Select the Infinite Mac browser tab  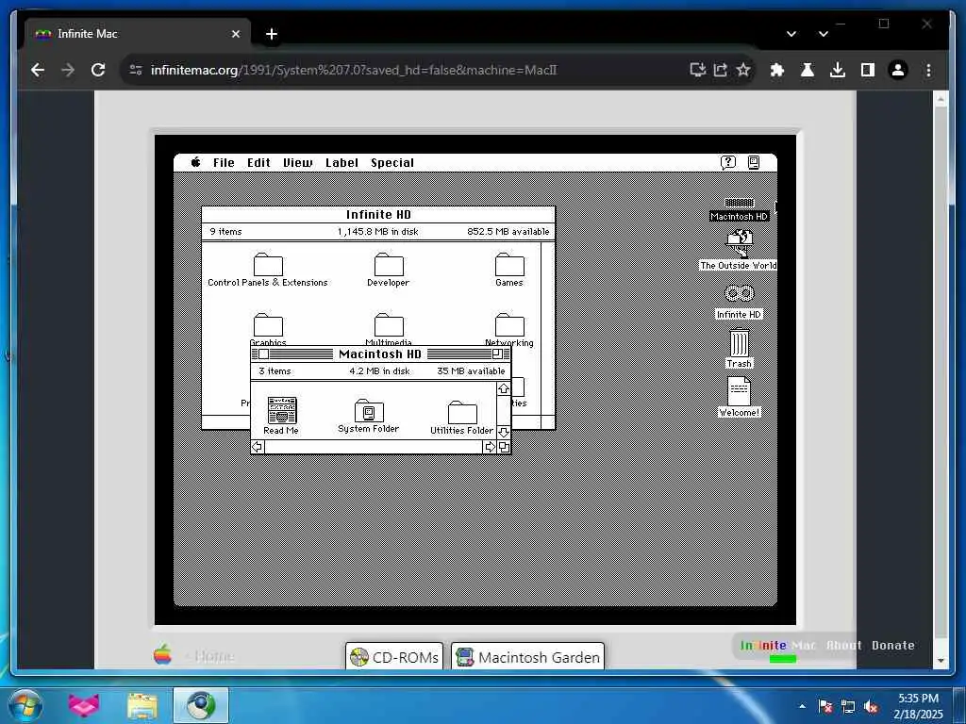[x=138, y=34]
